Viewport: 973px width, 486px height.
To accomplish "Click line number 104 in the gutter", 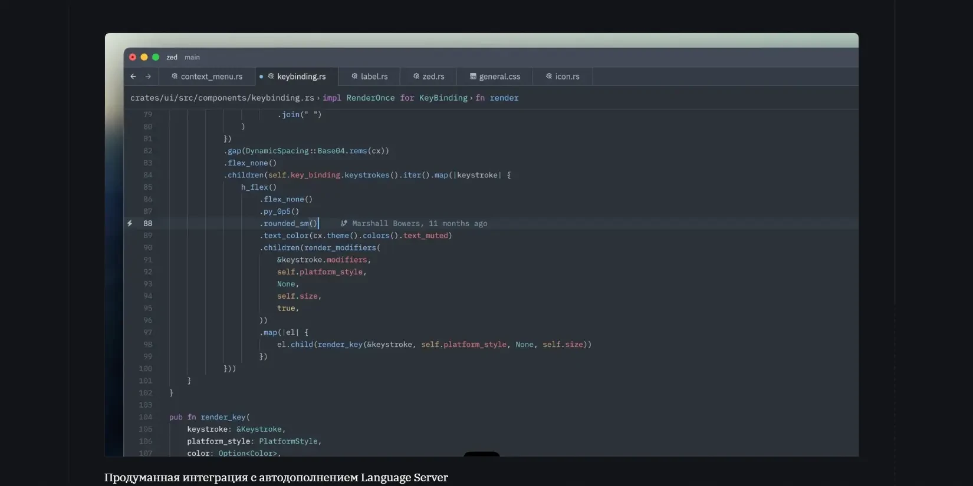I will pos(146,417).
